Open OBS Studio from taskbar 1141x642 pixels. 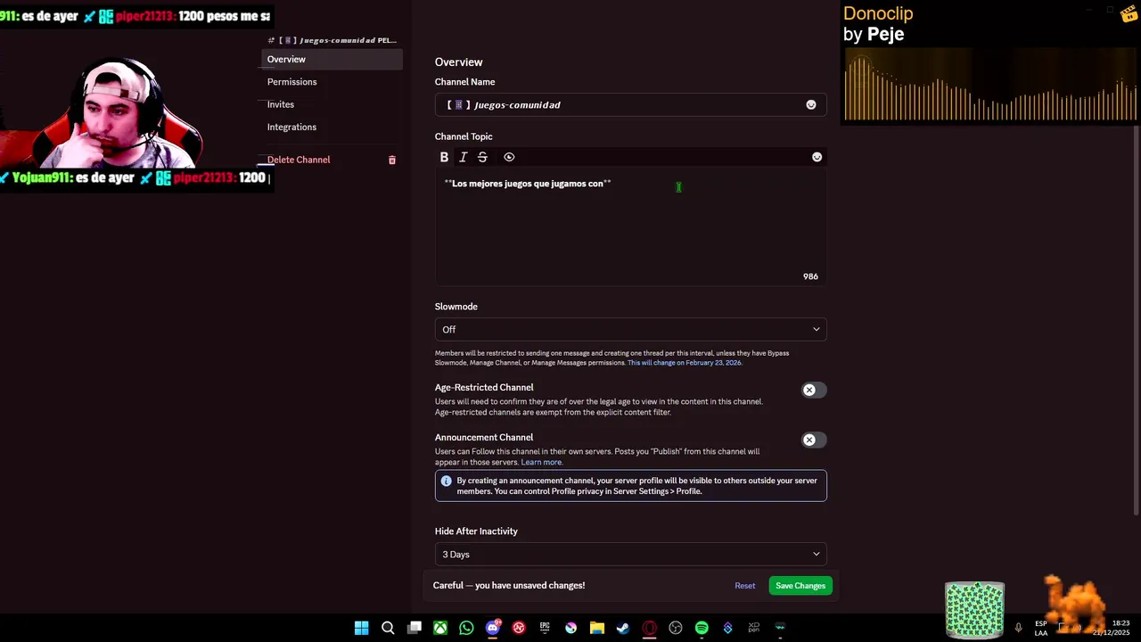coord(676,628)
